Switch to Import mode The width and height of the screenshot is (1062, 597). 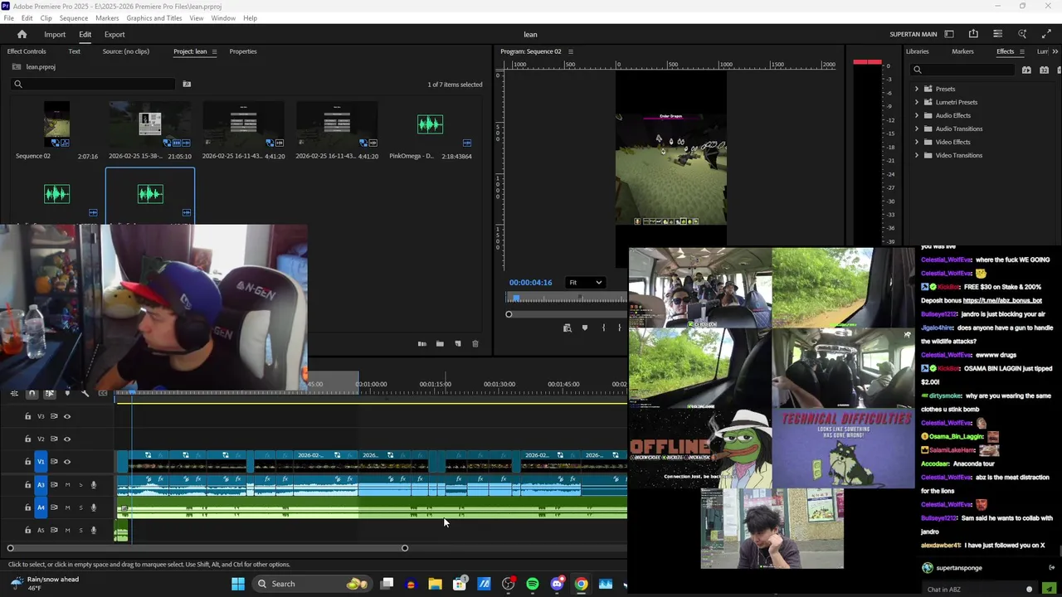pos(55,35)
